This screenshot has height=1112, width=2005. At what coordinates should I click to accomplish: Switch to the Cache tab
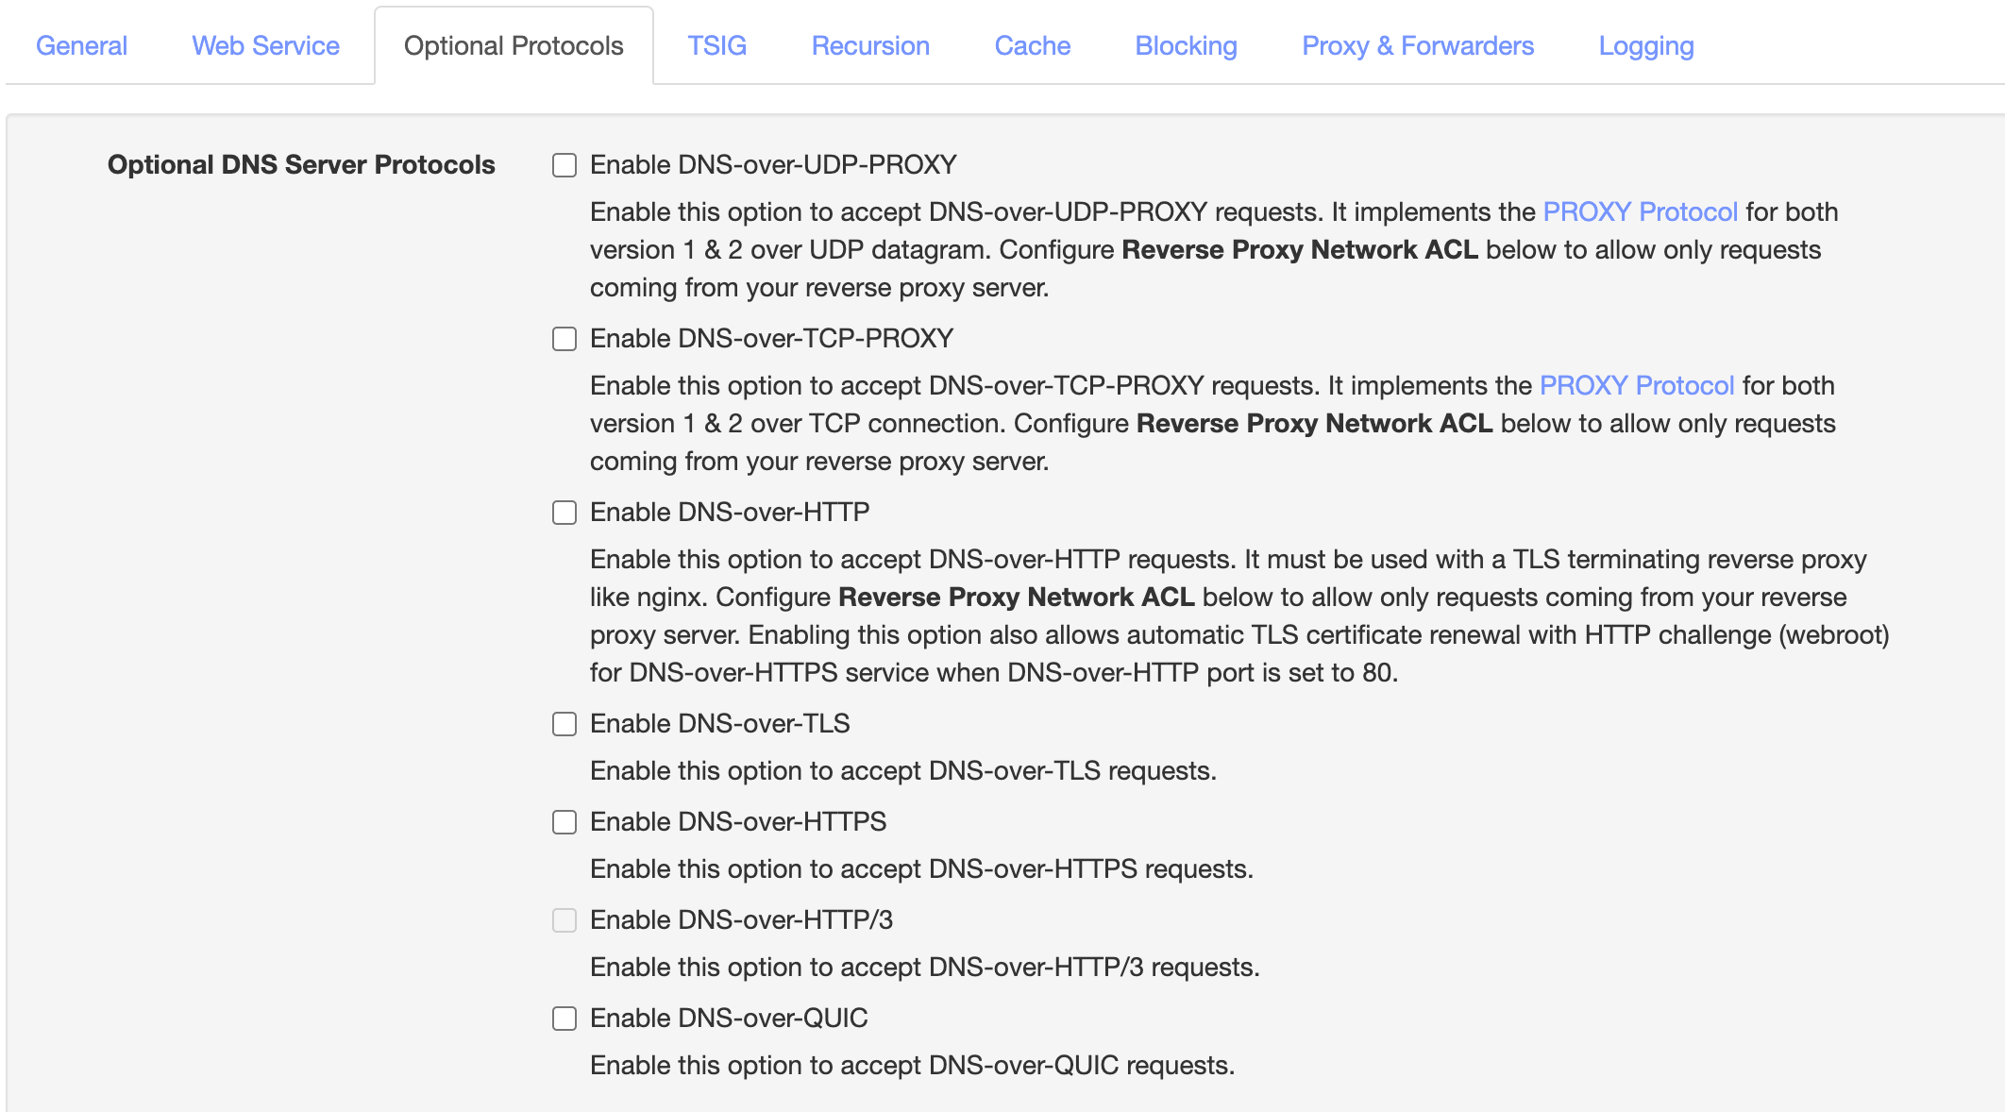tap(1032, 45)
